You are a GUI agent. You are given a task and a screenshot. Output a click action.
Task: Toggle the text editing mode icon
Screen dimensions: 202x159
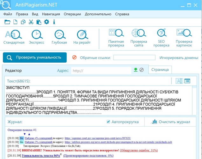pos(179,81)
